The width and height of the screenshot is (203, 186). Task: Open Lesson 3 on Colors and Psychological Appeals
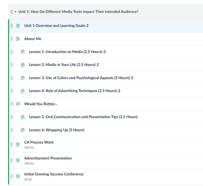[81, 78]
